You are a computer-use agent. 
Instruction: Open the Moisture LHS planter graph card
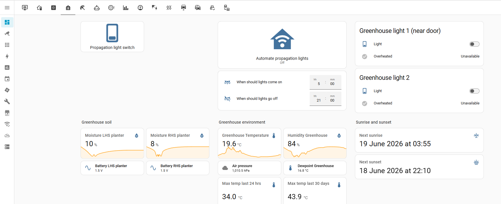(112, 143)
